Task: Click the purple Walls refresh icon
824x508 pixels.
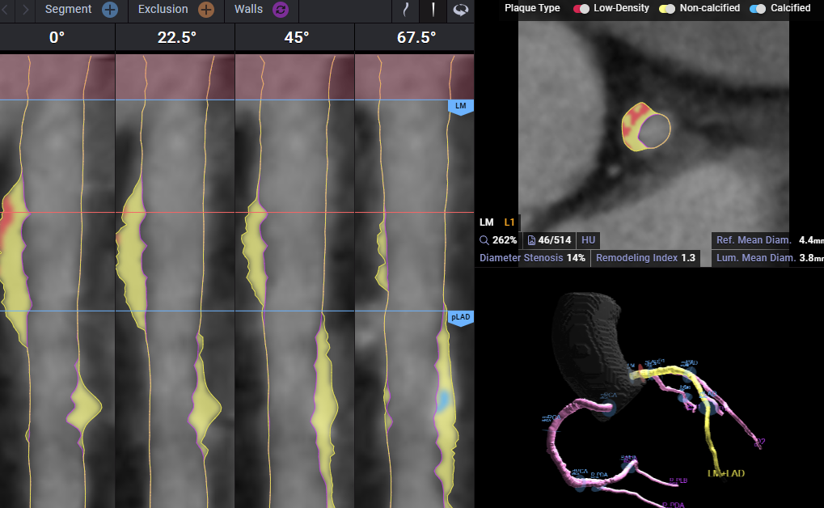Action: coord(281,11)
